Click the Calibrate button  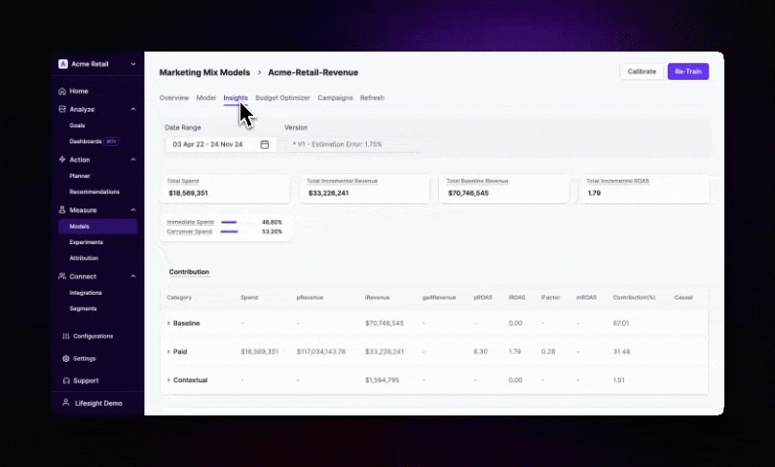pos(642,72)
